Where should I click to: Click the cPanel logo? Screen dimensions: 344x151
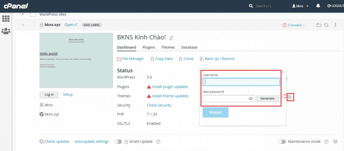pyautogui.click(x=16, y=6)
